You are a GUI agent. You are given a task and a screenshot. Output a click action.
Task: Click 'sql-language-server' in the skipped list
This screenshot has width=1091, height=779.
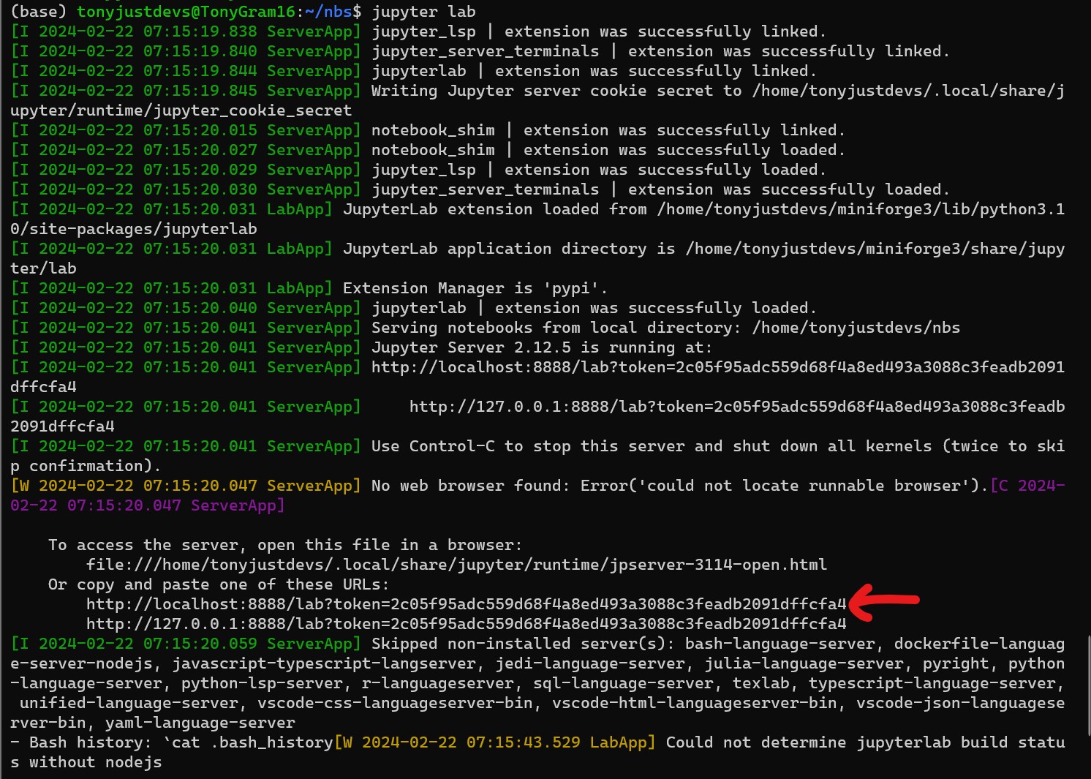623,683
